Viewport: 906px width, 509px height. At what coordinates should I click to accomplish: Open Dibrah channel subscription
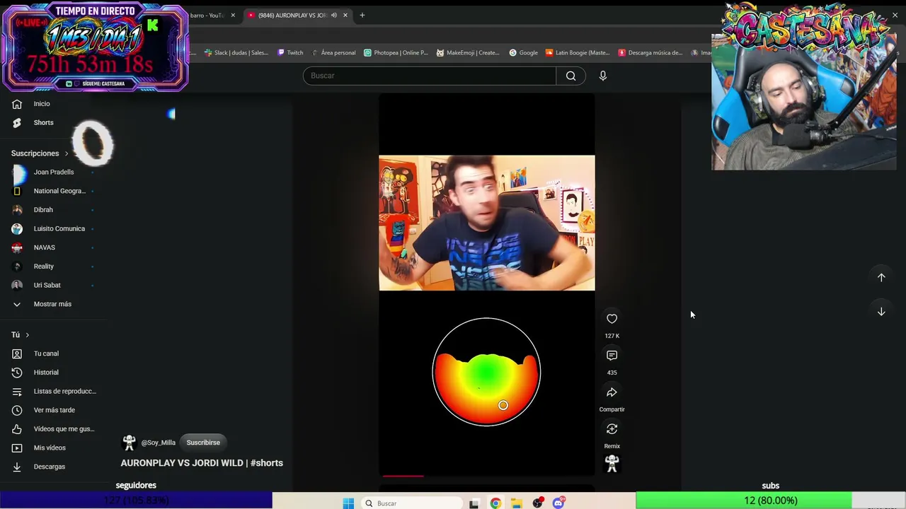tap(54, 210)
